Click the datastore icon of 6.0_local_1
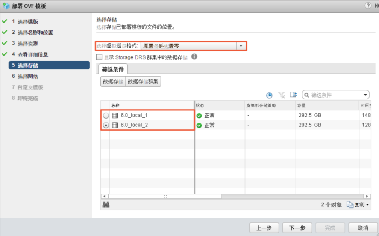Viewport: 379px width, 236px height. (x=115, y=115)
